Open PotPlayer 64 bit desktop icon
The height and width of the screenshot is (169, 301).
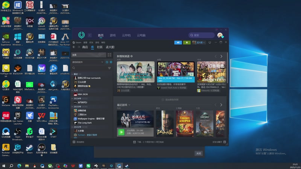tap(6, 71)
